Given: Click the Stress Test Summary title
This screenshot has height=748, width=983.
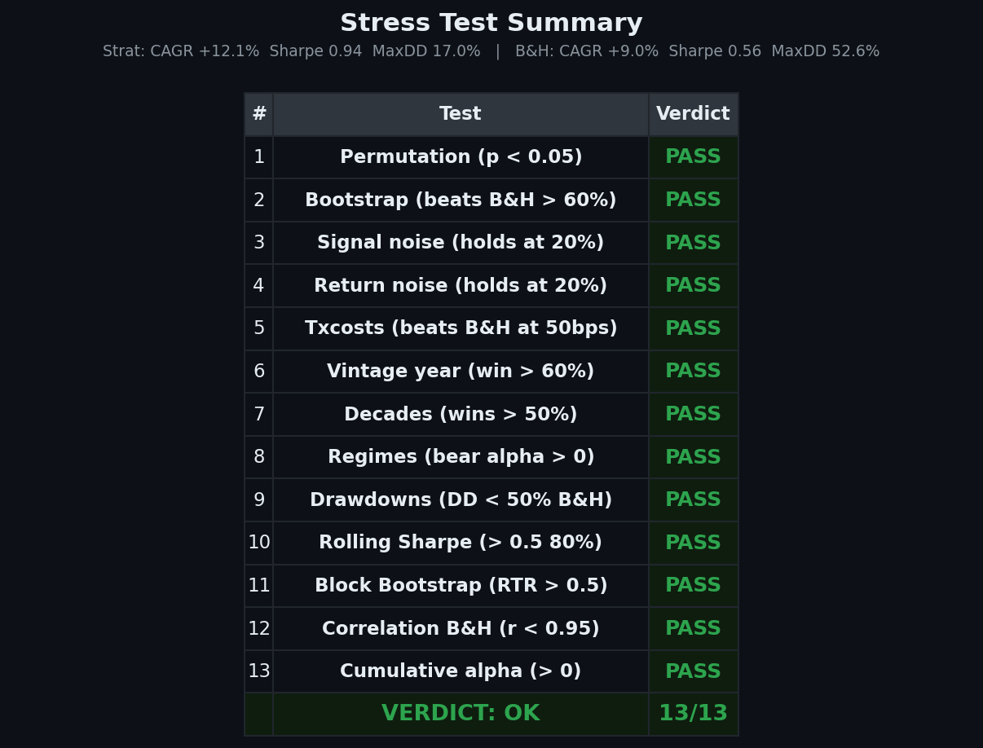Looking at the screenshot, I should 491,24.
